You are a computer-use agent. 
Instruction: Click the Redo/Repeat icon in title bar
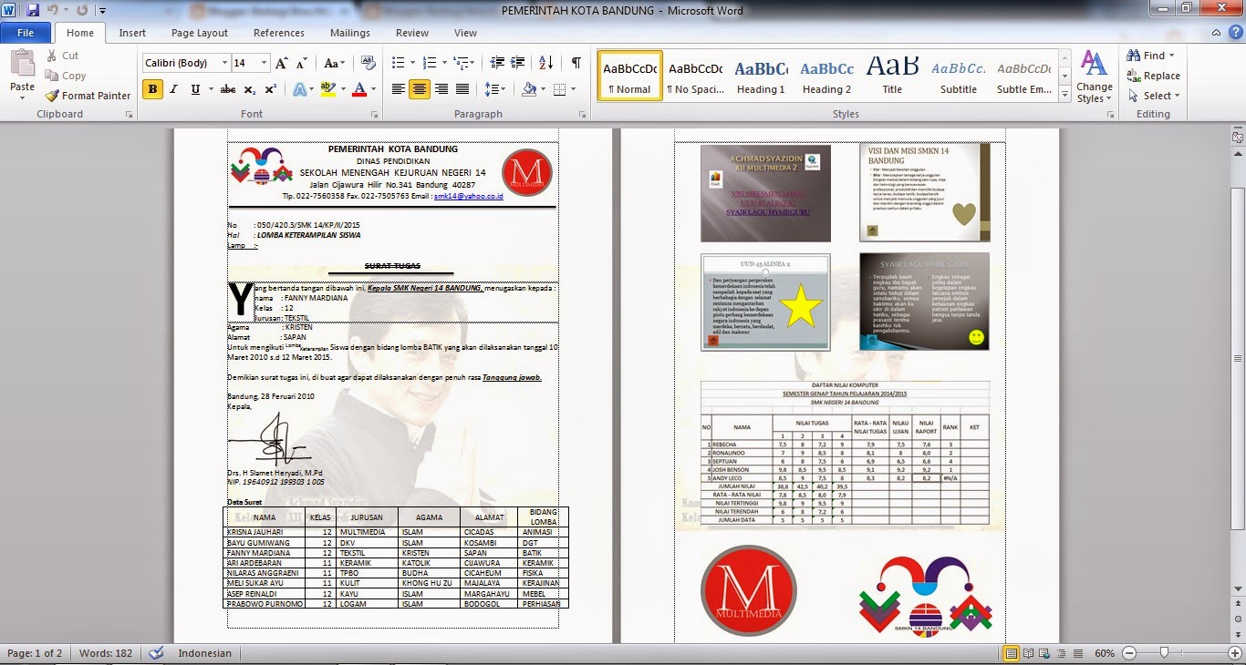click(x=82, y=10)
